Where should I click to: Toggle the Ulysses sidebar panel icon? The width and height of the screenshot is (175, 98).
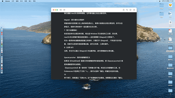click(x=61, y=10)
